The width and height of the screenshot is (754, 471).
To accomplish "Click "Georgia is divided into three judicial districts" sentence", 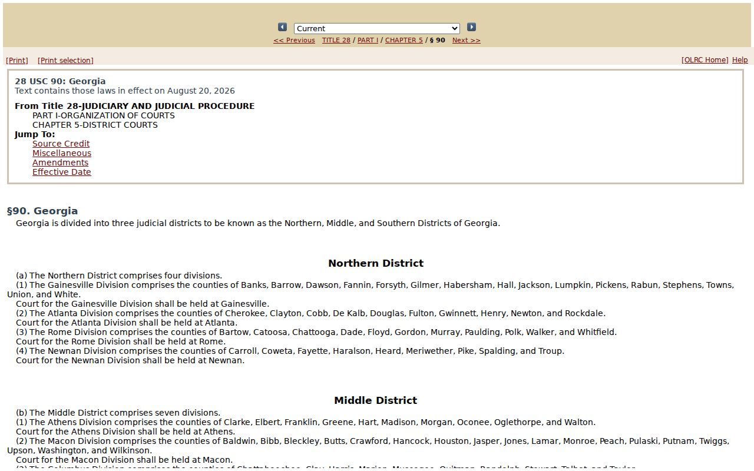I will pos(258,223).
